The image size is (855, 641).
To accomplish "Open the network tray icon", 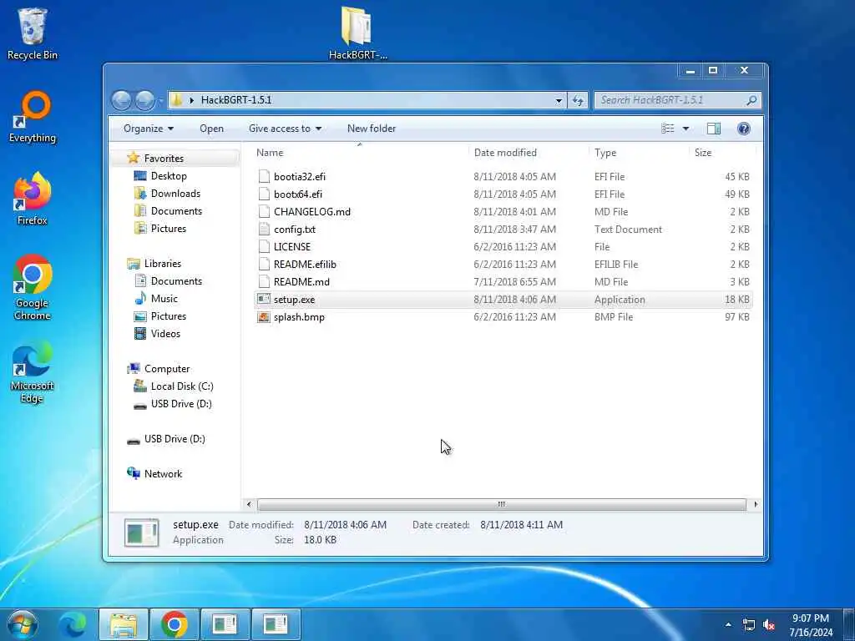I will (x=749, y=625).
